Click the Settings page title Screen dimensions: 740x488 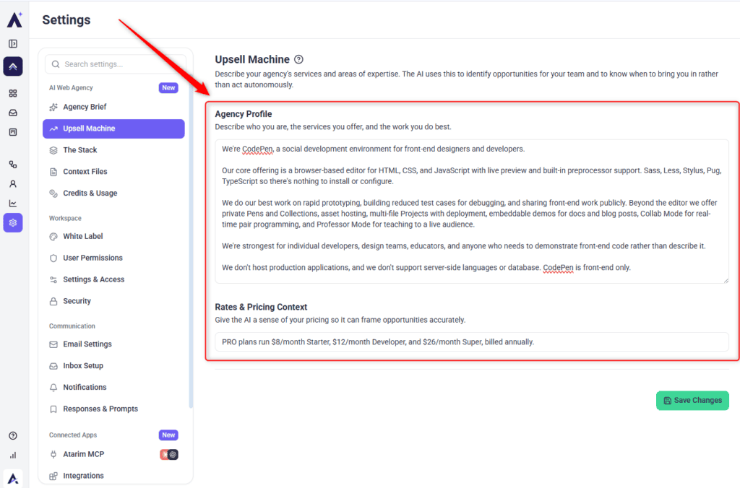pos(66,19)
